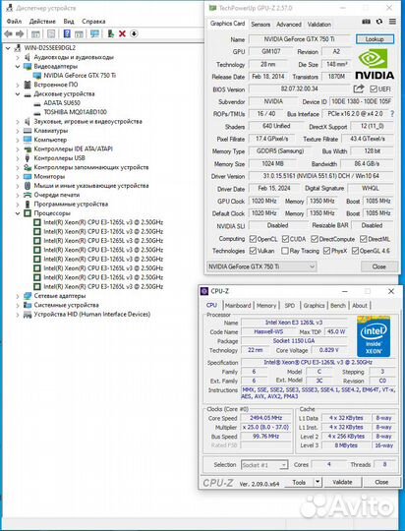Image resolution: width=405 pixels, height=531 pixels.
Task: Switch to the Mainboard tab in CPU-Z
Action: (238, 306)
